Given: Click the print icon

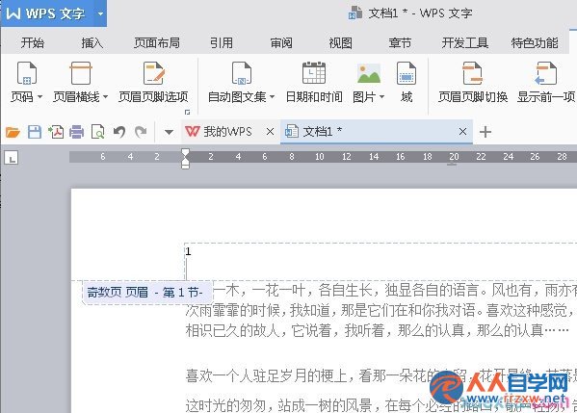Looking at the screenshot, I should tap(76, 132).
